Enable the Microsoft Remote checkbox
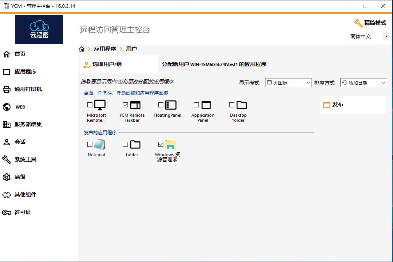393x262 pixels. [90, 105]
